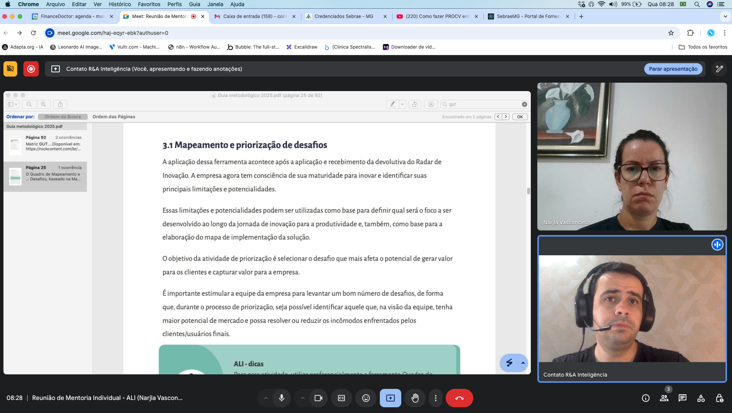Open Spotlight search in menu bar

pos(697,4)
